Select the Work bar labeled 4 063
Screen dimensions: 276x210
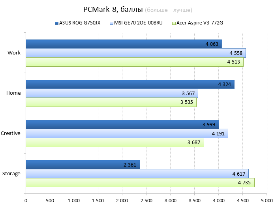(x=124, y=44)
